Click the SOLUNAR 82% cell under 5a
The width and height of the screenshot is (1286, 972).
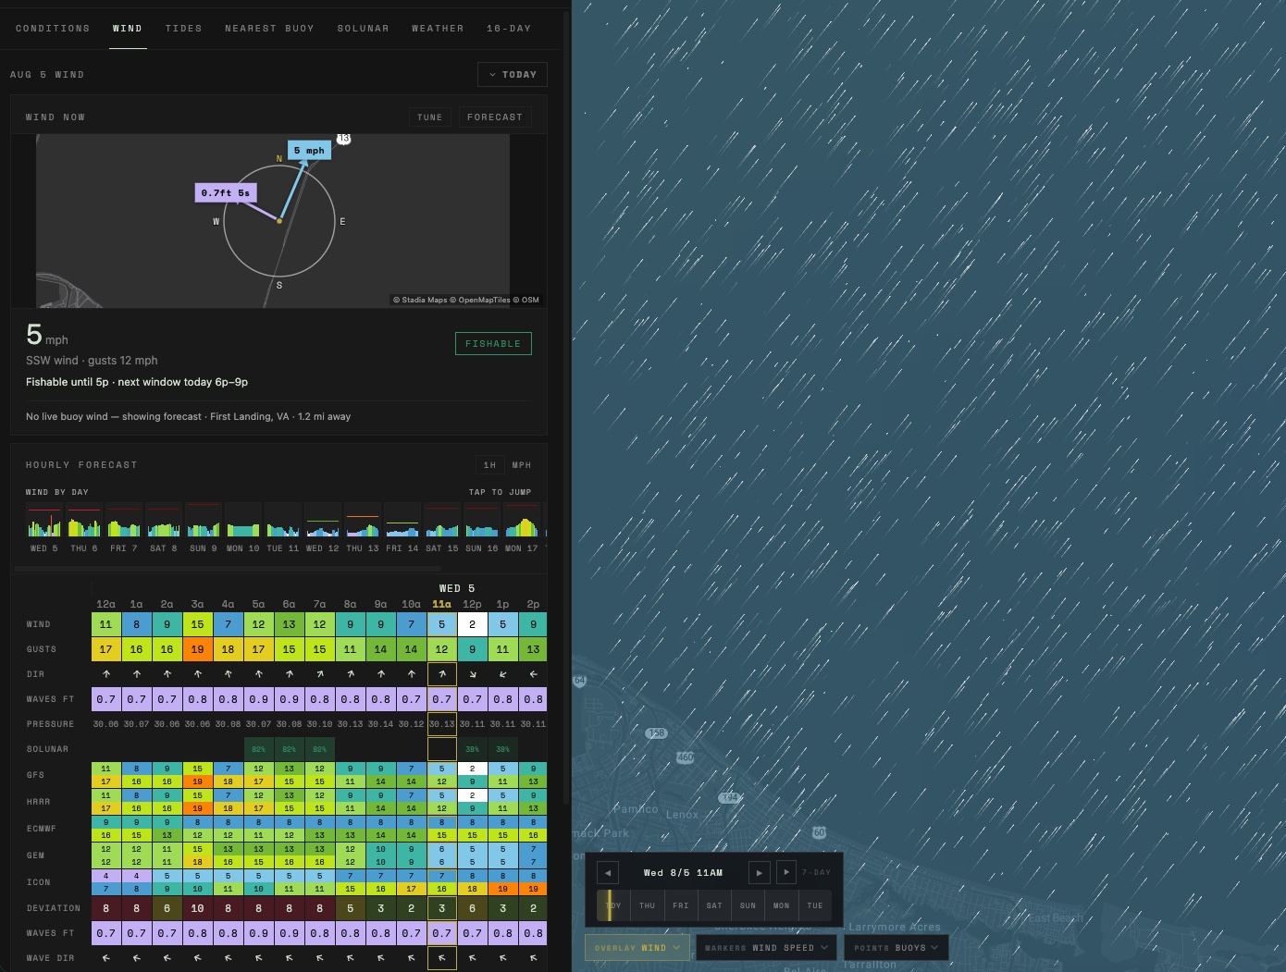(x=259, y=749)
